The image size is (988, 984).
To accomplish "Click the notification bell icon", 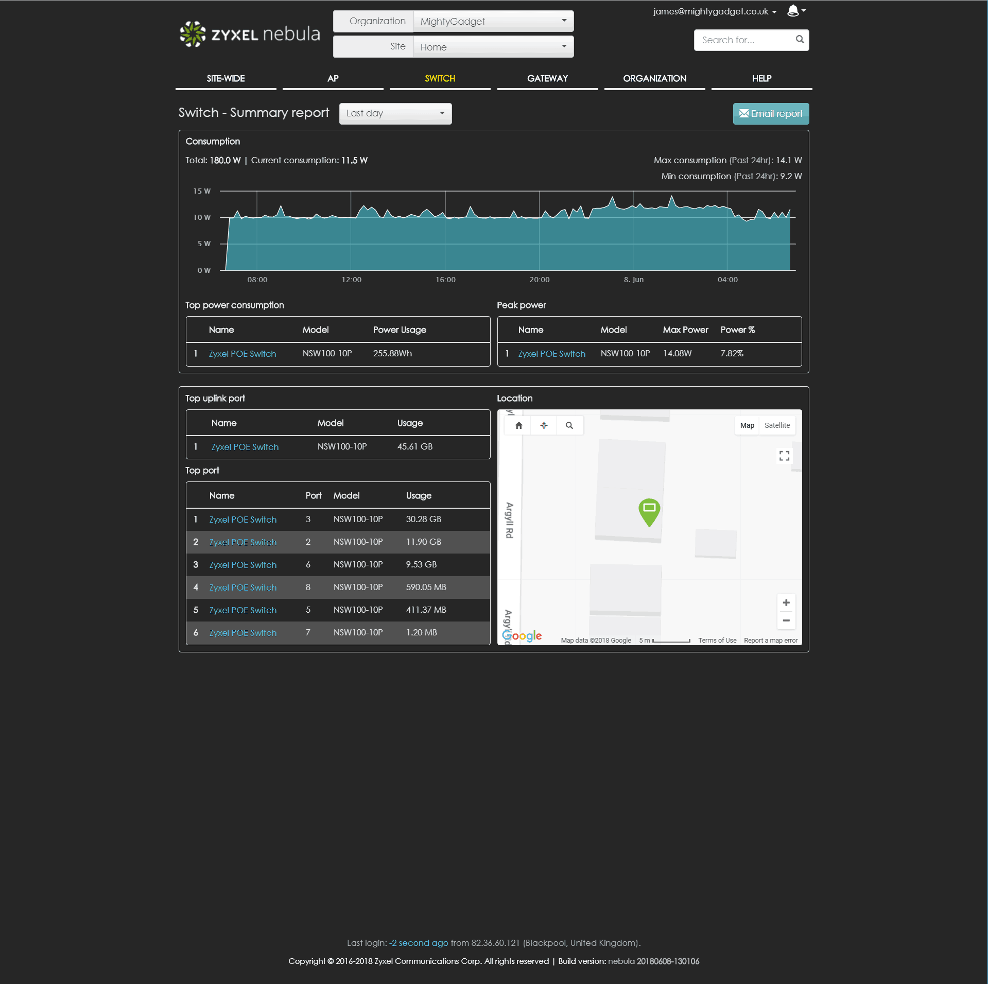I will pyautogui.click(x=793, y=11).
